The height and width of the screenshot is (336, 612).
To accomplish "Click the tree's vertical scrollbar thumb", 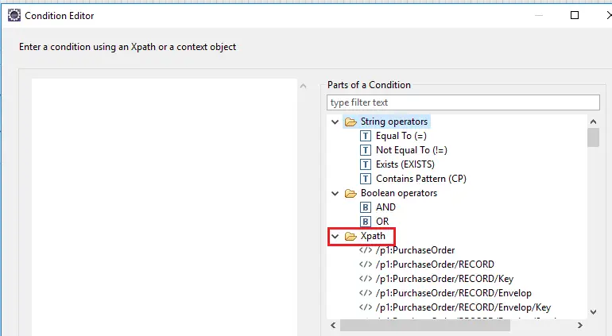I will [x=593, y=137].
